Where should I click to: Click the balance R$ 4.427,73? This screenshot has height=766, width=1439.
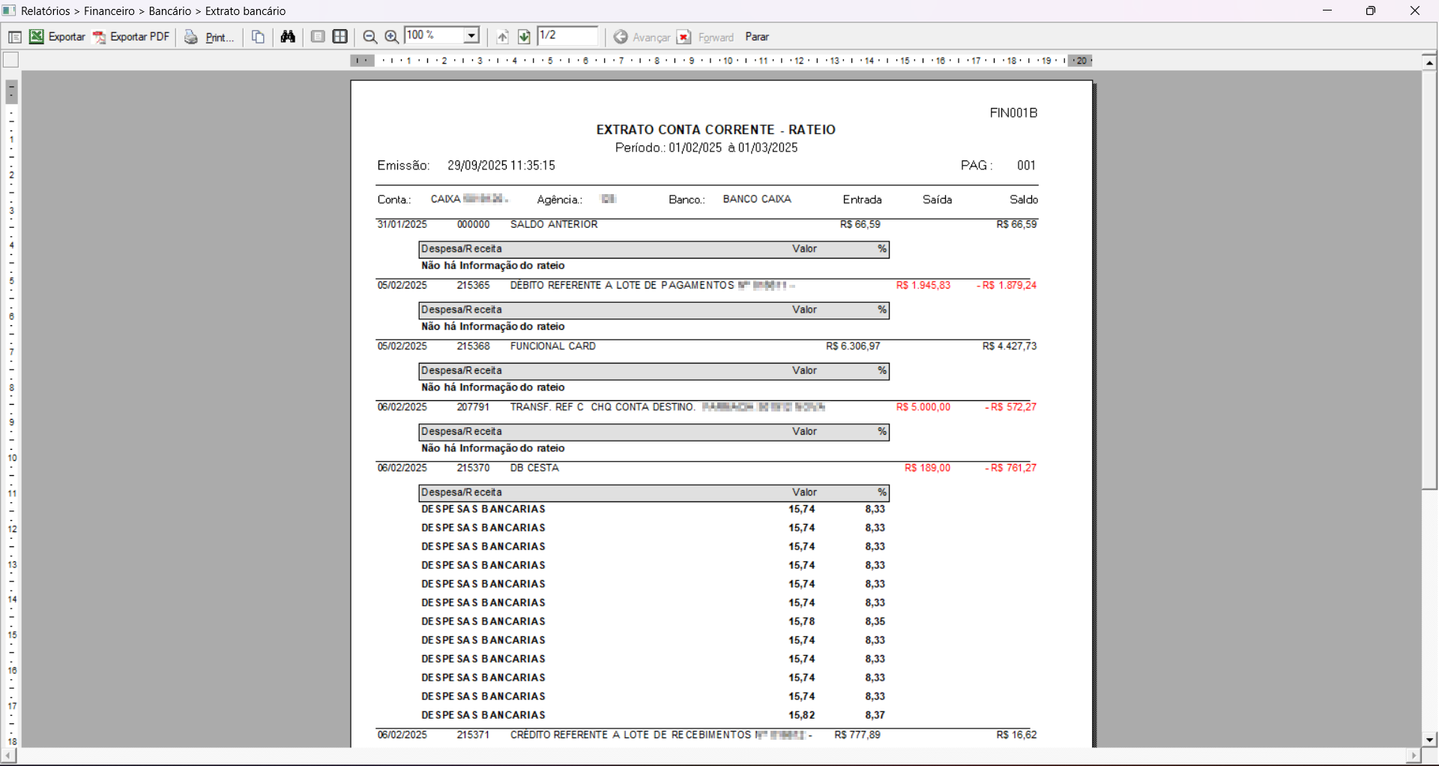point(1010,346)
